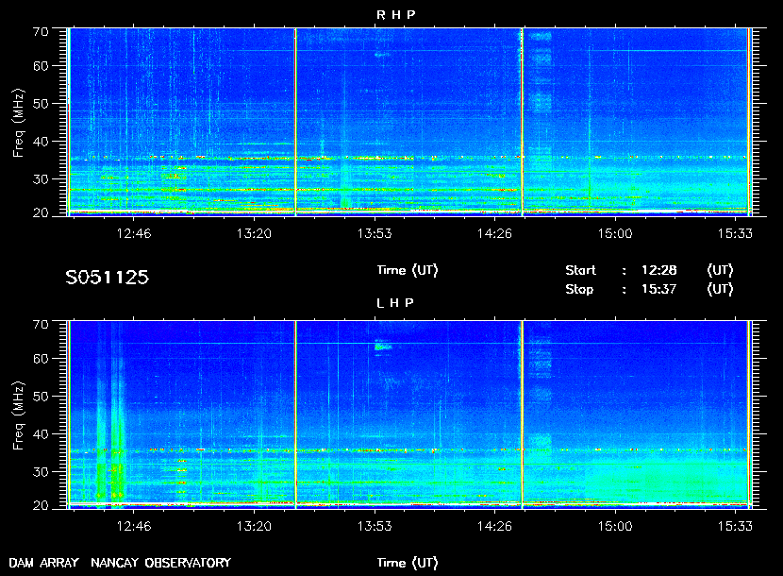Viewport: 783px width, 576px height.
Task: Click the 70 MHz tick label on the LHP plot
Action: (x=41, y=324)
